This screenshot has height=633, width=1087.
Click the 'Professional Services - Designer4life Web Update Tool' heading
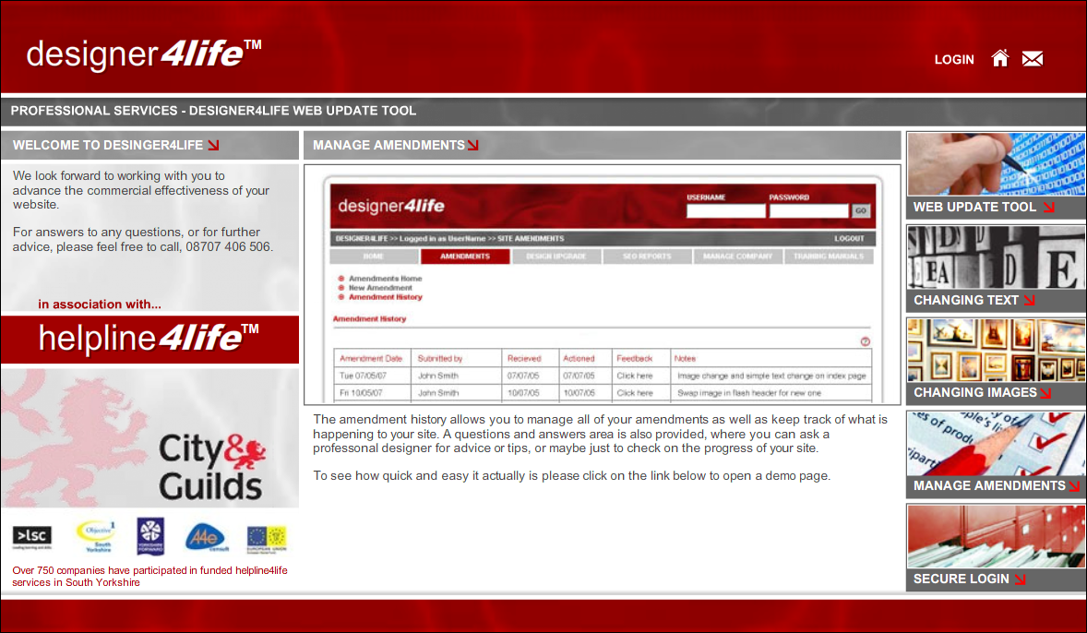pos(213,111)
